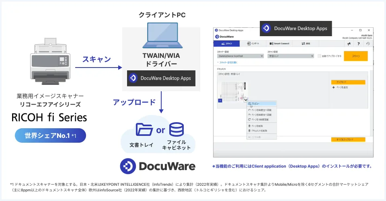
Task: Click the 世界シェアNo.1 pill badge
Action: [x=51, y=135]
